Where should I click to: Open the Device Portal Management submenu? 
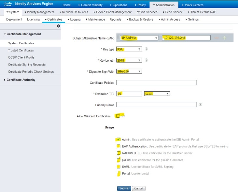pyautogui.click(x=113, y=12)
